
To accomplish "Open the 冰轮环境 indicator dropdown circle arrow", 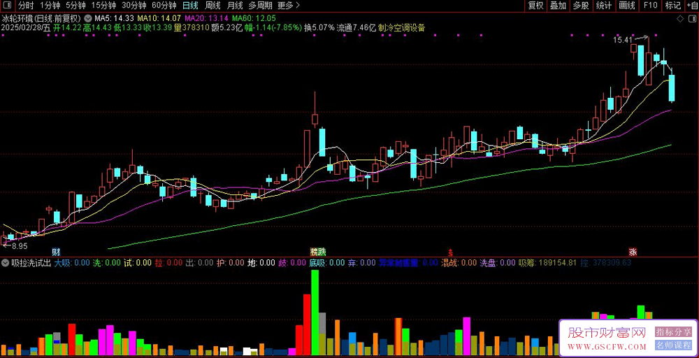I will [x=87, y=19].
